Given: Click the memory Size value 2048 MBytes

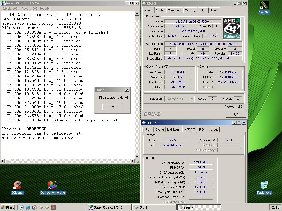Looking at the screenshot, I should [x=172, y=145].
